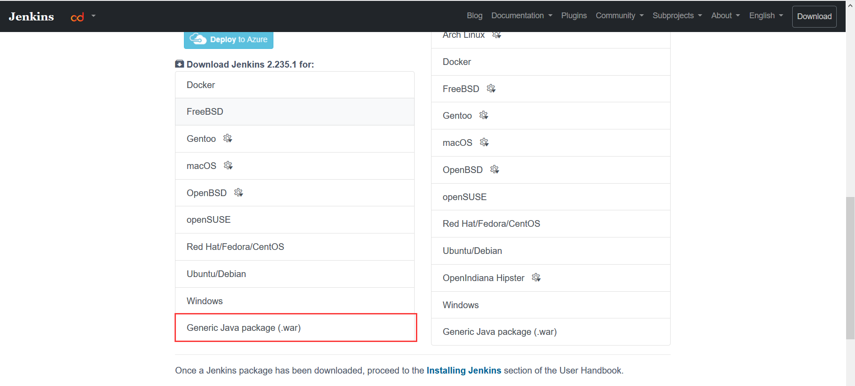Open the Blog page
Viewport: 855px width, 386px height.
[474, 16]
